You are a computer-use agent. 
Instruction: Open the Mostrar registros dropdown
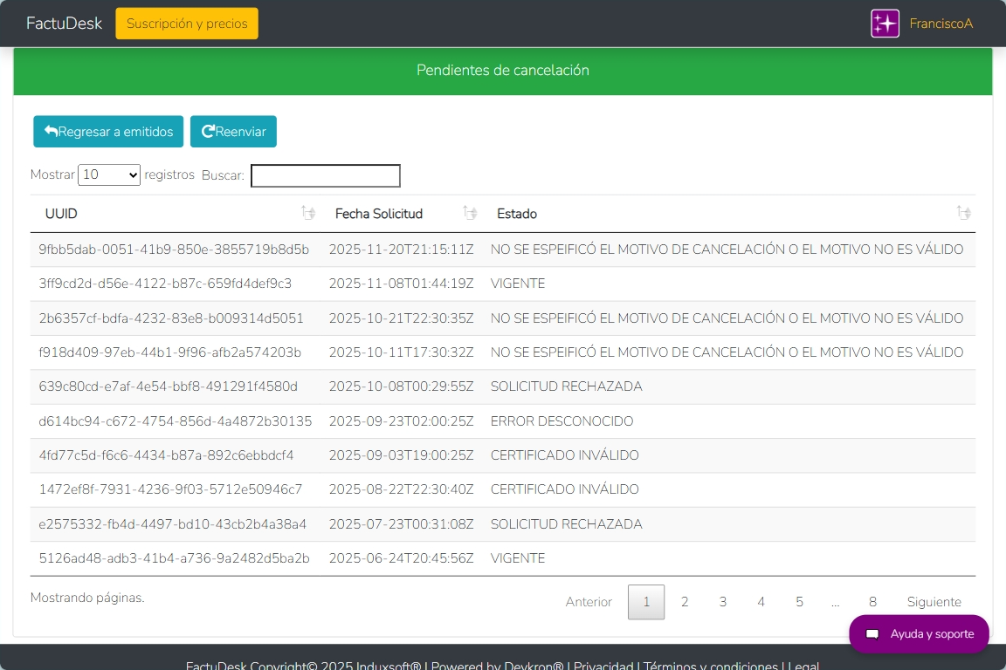click(x=109, y=175)
